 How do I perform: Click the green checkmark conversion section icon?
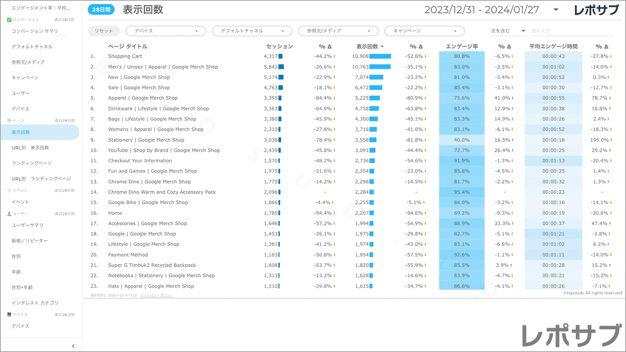pyautogui.click(x=9, y=20)
